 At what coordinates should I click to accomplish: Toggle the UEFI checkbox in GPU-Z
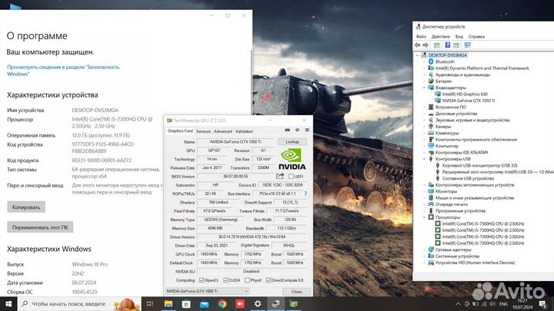pyautogui.click(x=291, y=177)
